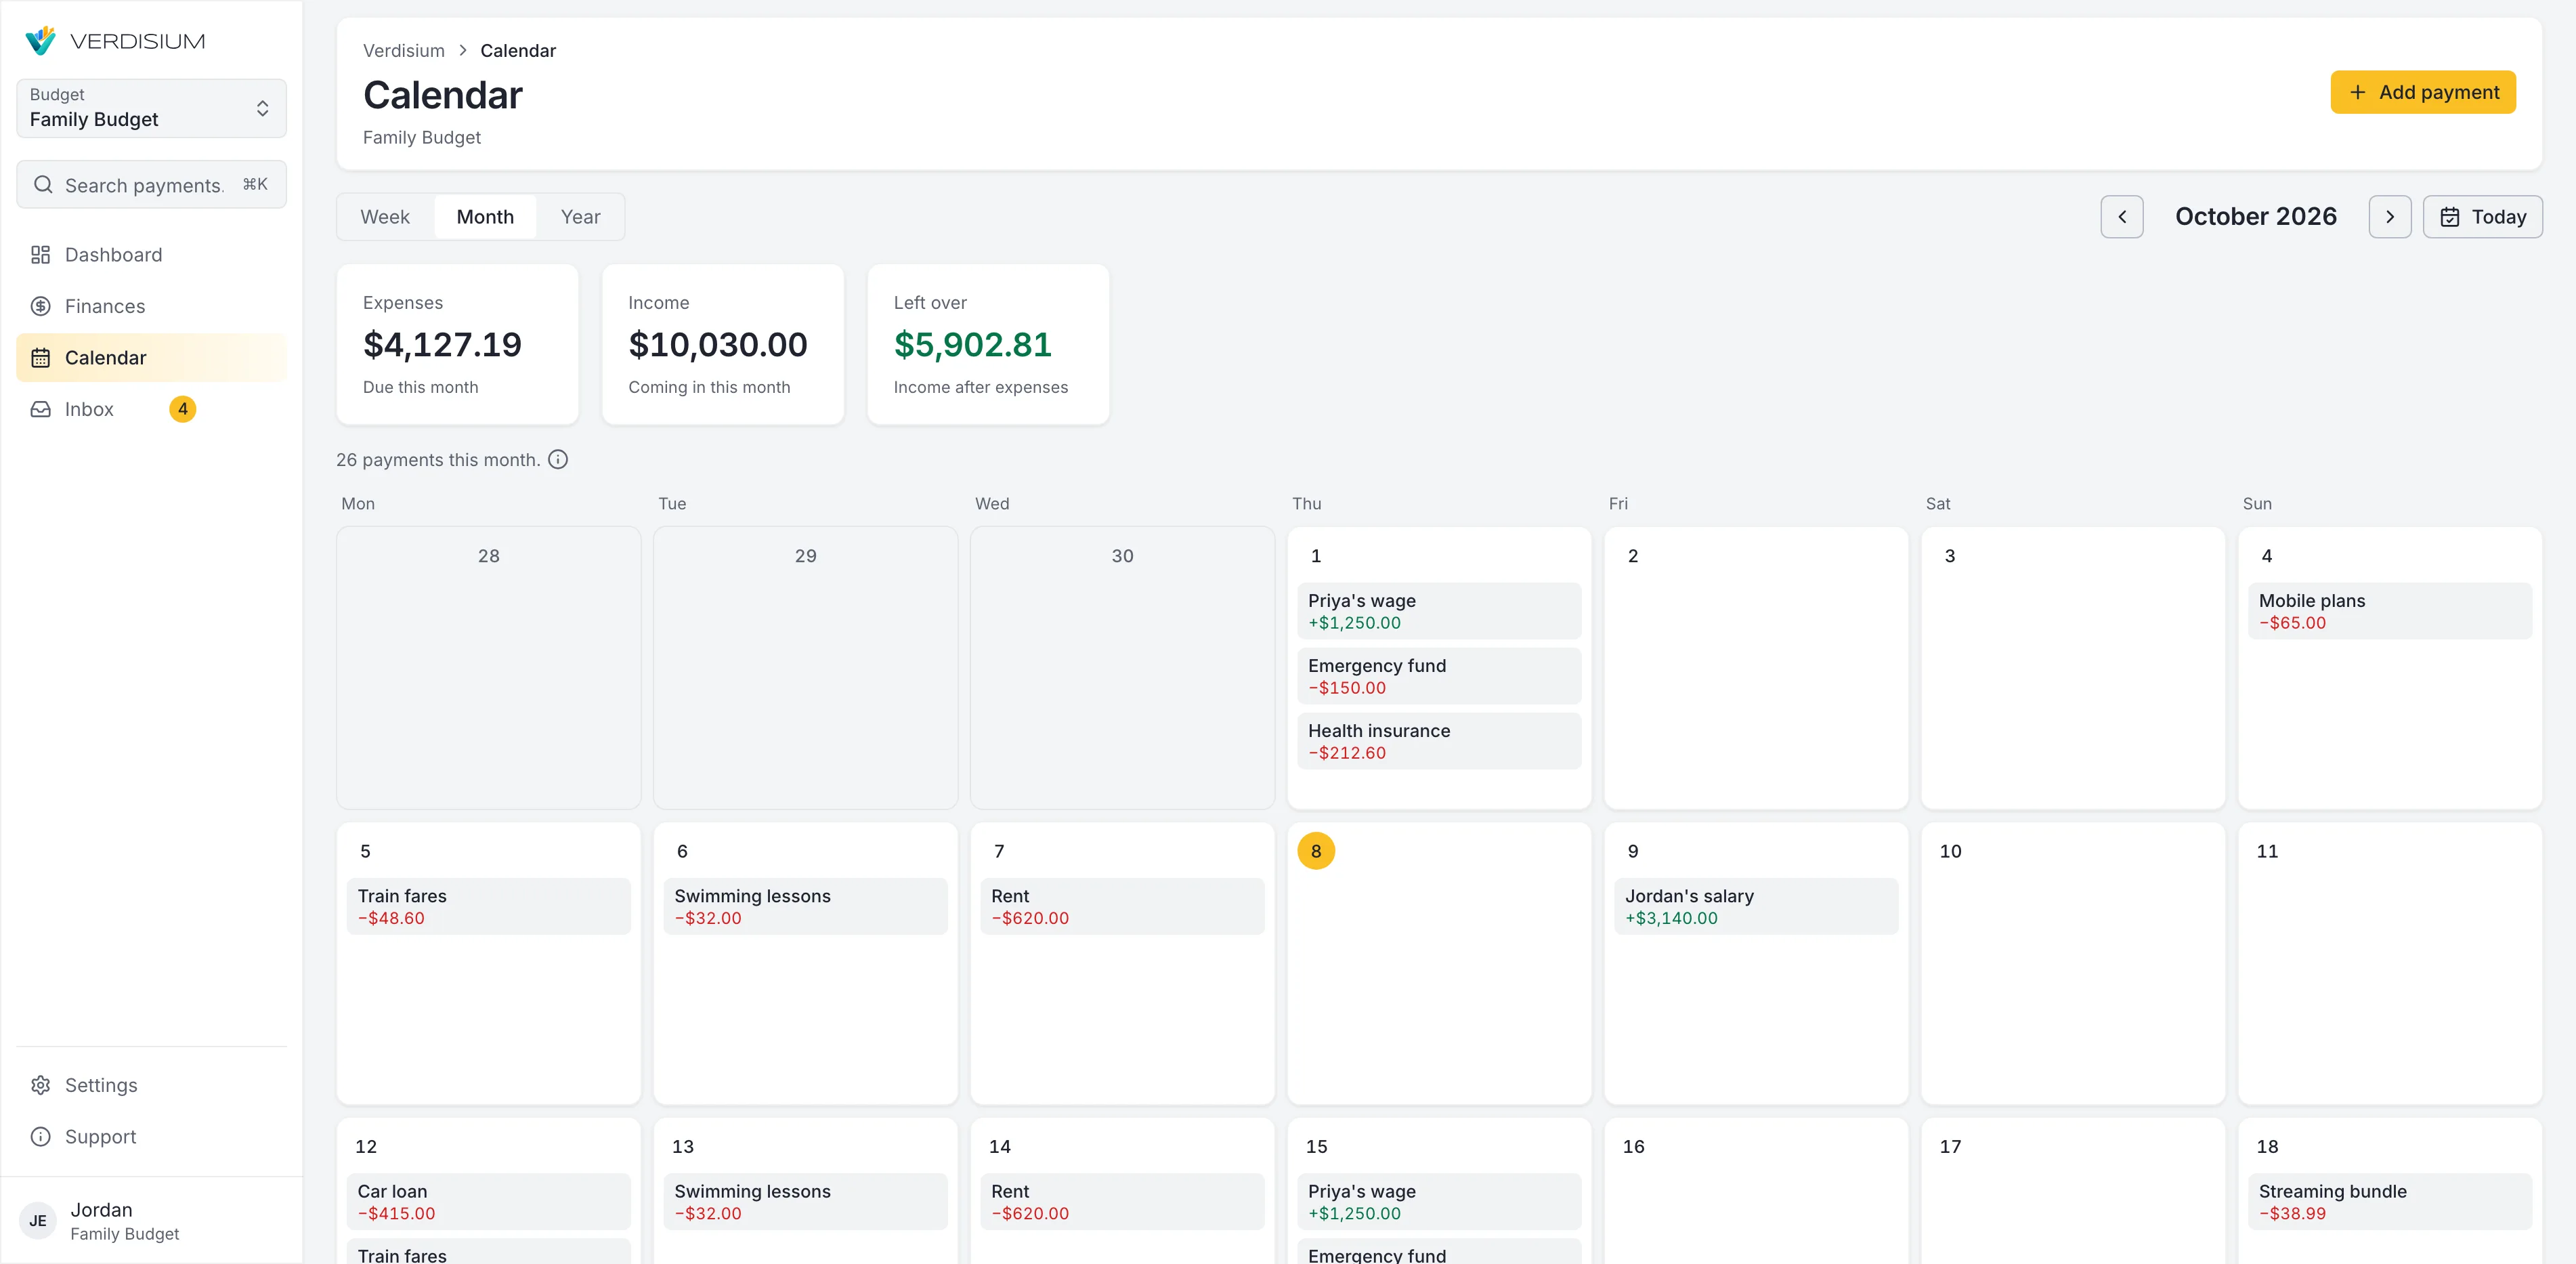Open Jordan's salary payment
This screenshot has width=2576, height=1264.
[x=1755, y=906]
